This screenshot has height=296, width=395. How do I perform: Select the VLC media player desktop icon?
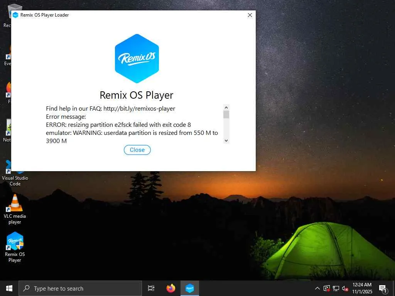(x=15, y=209)
